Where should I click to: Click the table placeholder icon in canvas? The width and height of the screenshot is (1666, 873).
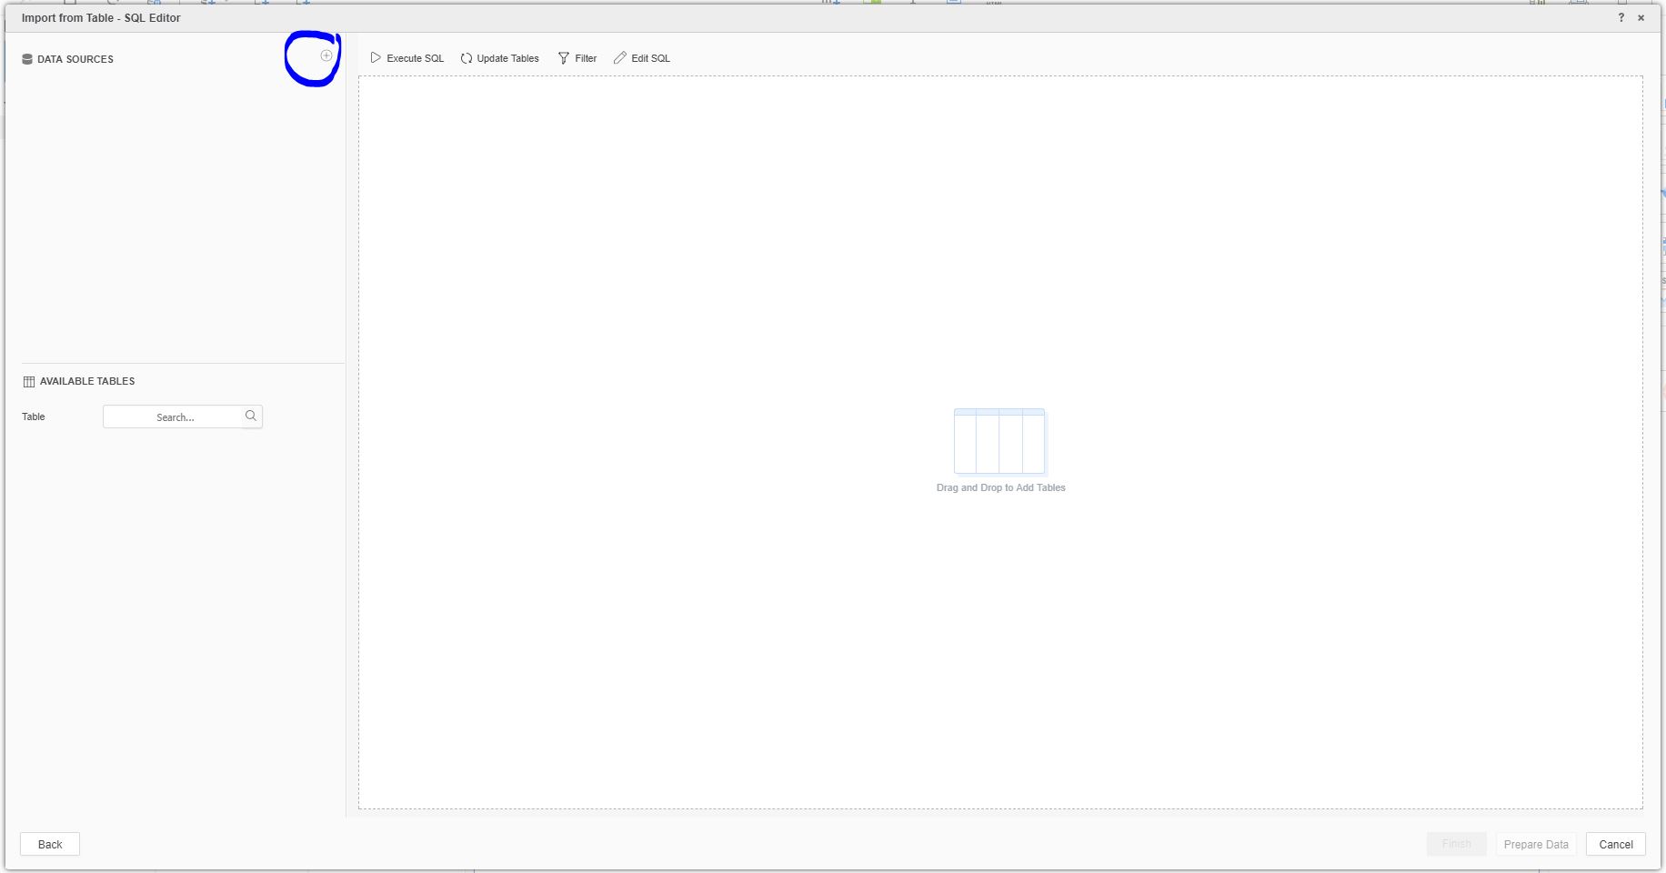(999, 443)
